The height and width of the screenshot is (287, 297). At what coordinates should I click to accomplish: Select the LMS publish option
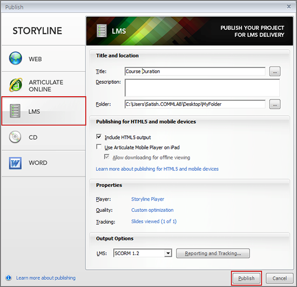[44, 111]
